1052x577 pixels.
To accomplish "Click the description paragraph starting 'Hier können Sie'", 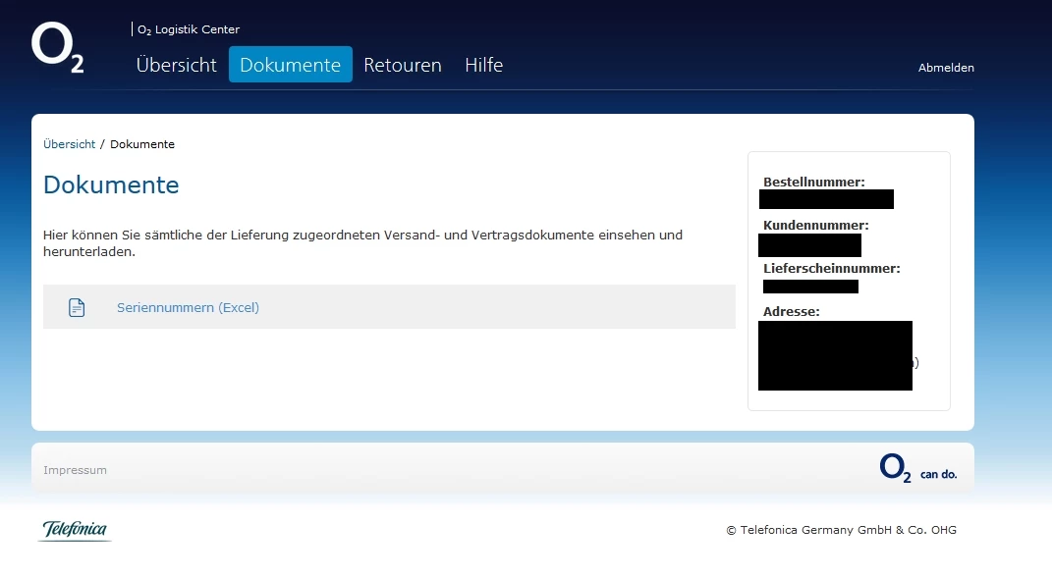I will 363,243.
